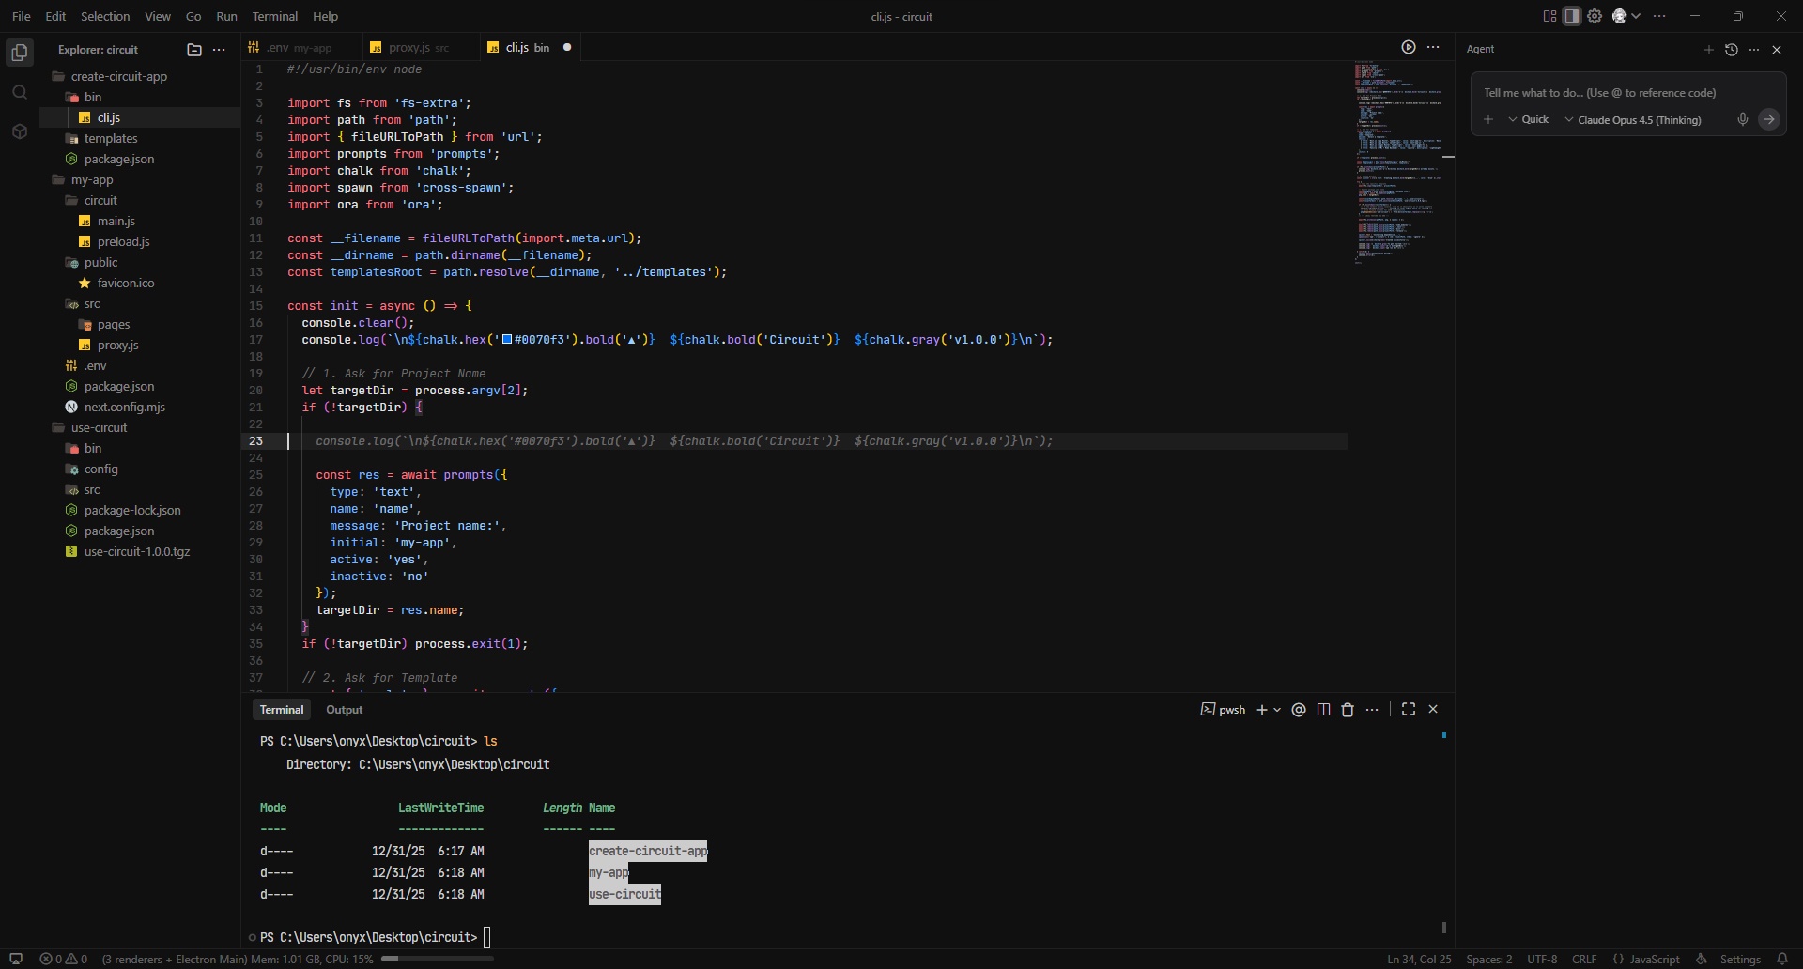The width and height of the screenshot is (1803, 969).
Task: Open the new terminal profile dropdown chevron
Action: tap(1277, 711)
